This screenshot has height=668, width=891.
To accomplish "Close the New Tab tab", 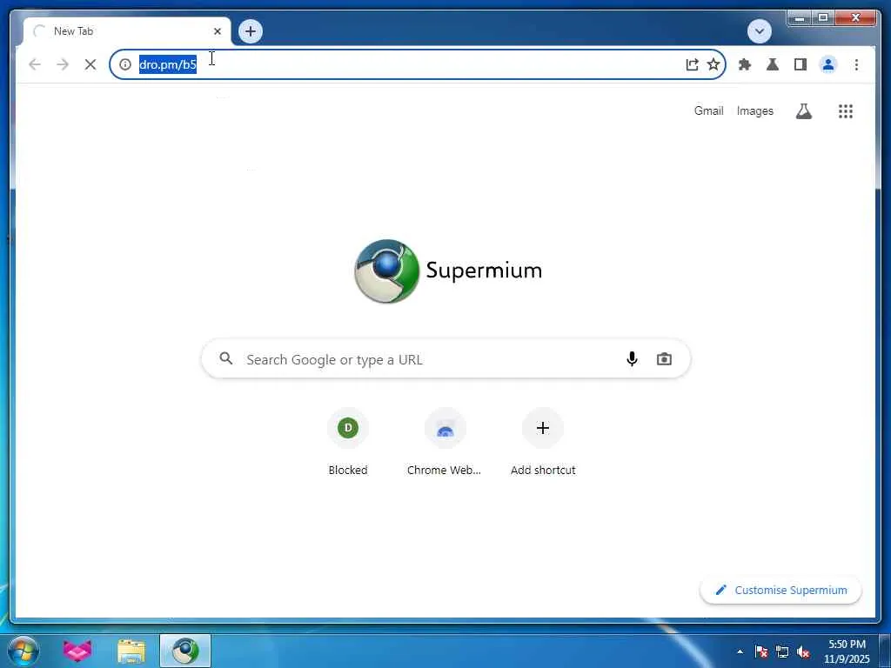I will (x=217, y=31).
